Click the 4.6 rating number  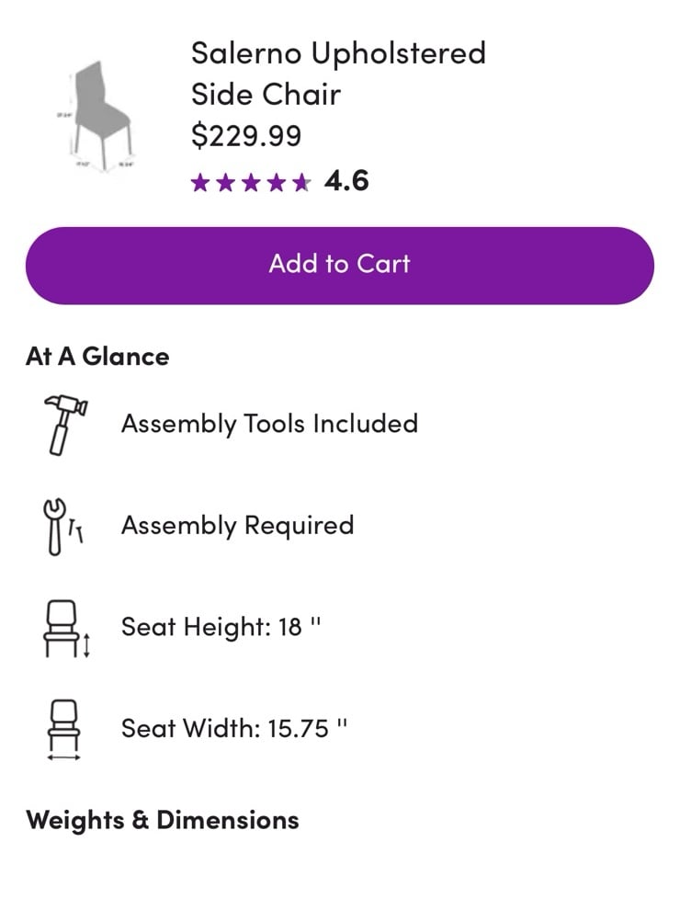click(x=346, y=181)
